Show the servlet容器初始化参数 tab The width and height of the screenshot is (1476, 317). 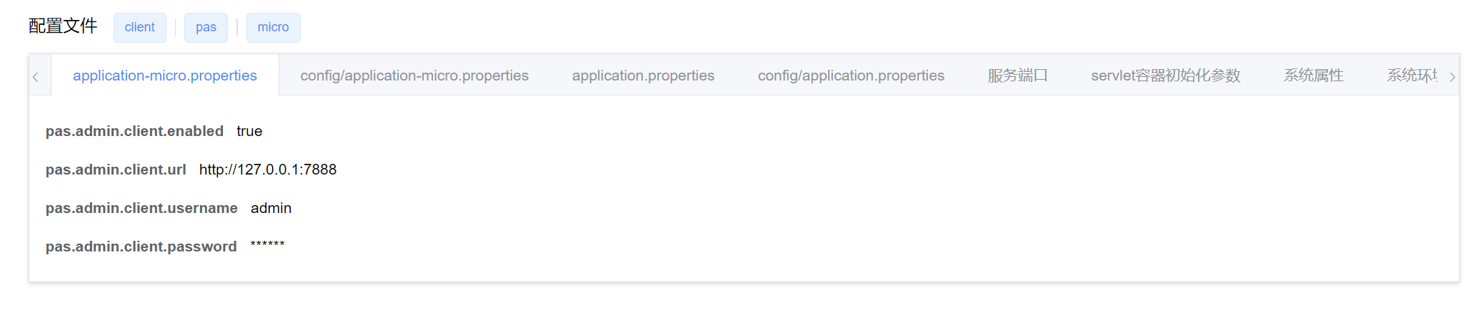(x=1165, y=76)
